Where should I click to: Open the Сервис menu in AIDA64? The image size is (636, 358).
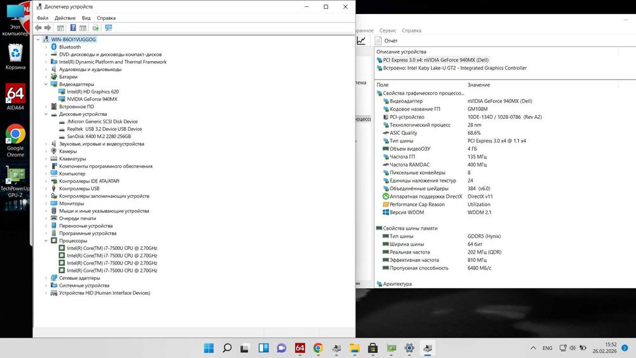(x=388, y=31)
